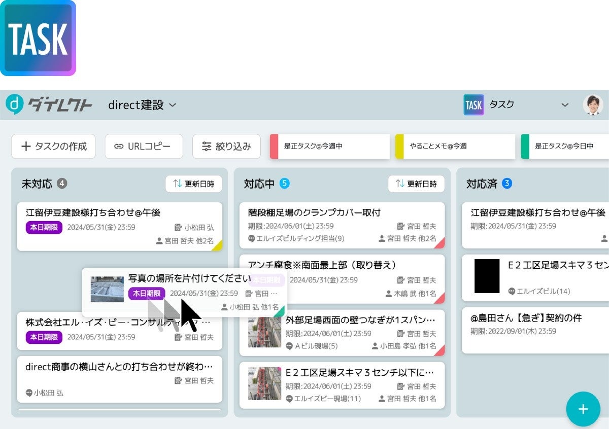Open the direct商事の横山さんとの打ち合わせ card
Image resolution: width=609 pixels, height=429 pixels.
(120, 379)
